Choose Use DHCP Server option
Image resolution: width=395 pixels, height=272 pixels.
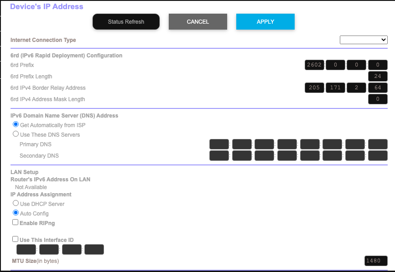16,203
